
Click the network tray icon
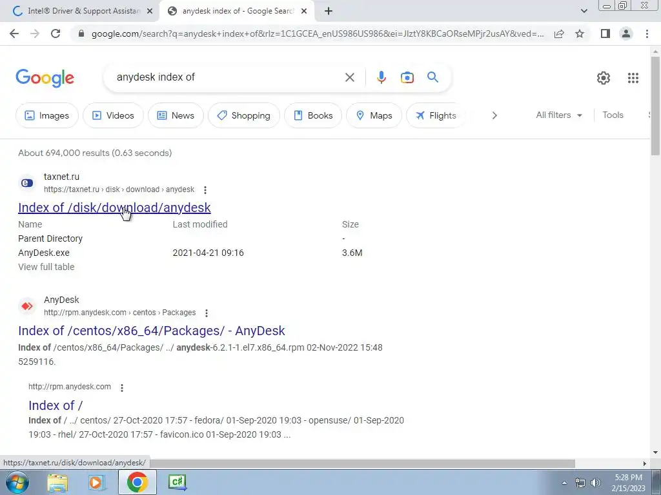pos(580,483)
